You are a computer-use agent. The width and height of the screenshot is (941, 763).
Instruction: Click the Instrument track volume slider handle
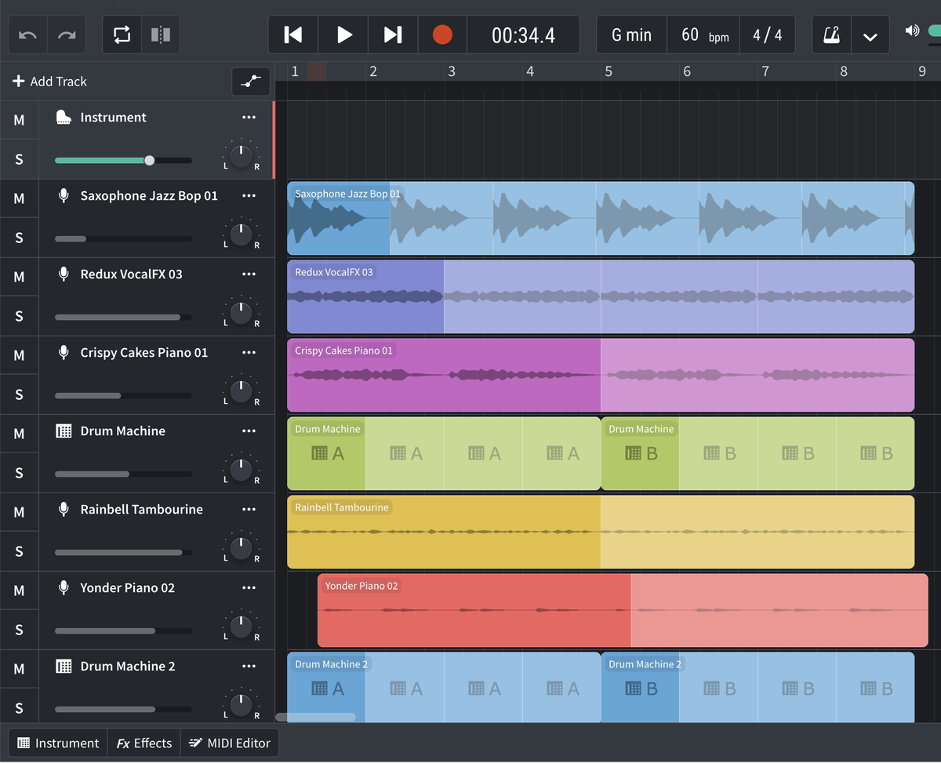150,160
